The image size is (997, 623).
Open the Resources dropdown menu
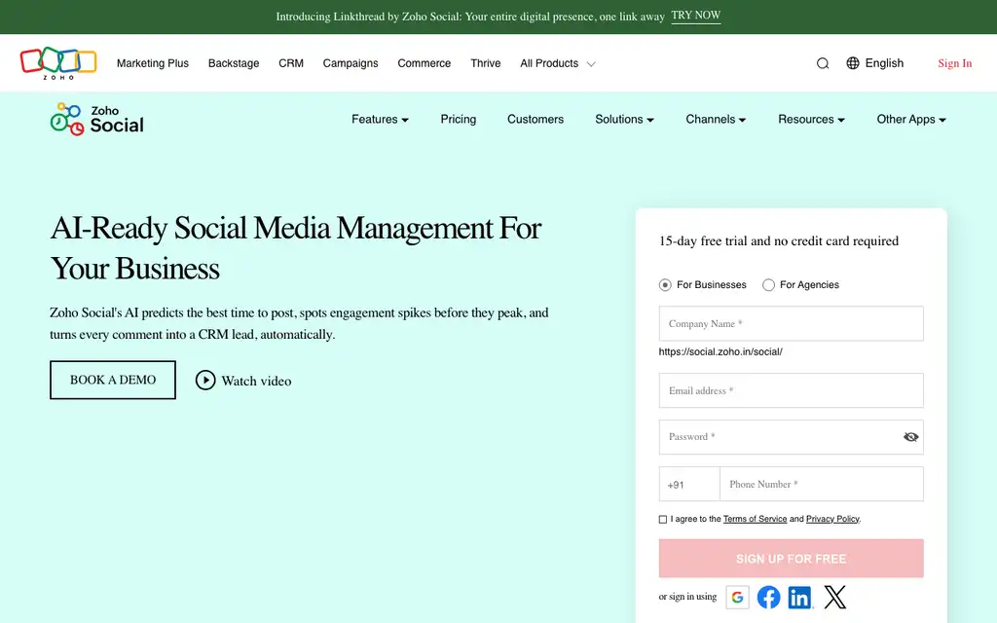click(x=811, y=119)
